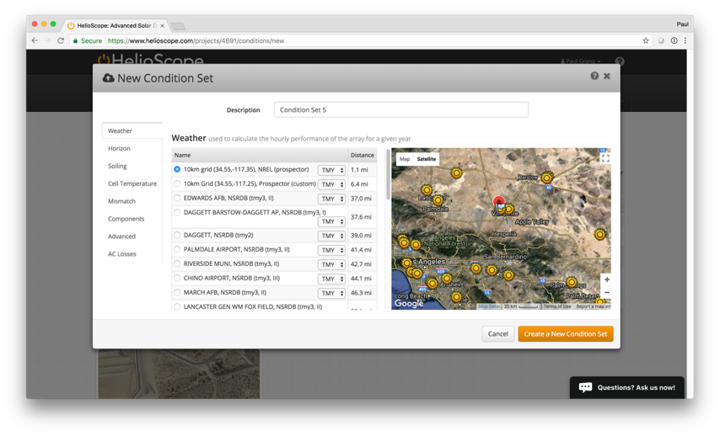The width and height of the screenshot is (720, 436).
Task: Click the browser back arrow
Action: click(35, 40)
